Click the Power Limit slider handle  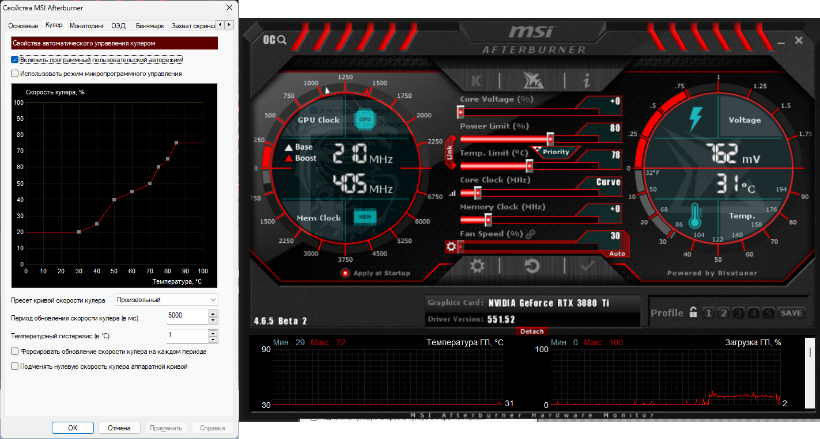tap(550, 139)
